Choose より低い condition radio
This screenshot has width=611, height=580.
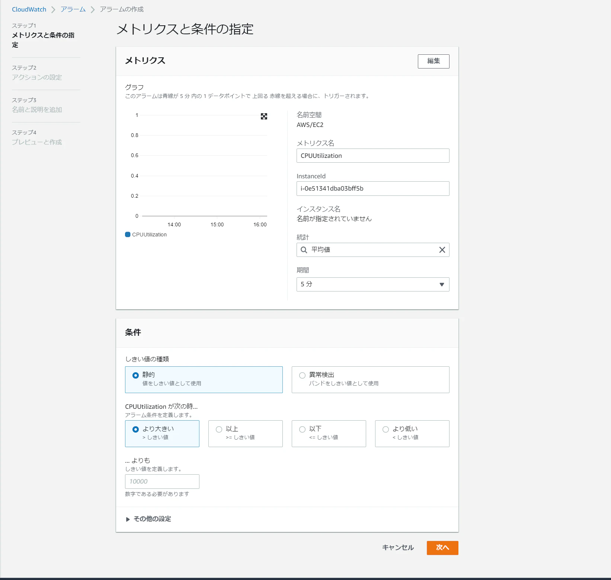tap(386, 429)
